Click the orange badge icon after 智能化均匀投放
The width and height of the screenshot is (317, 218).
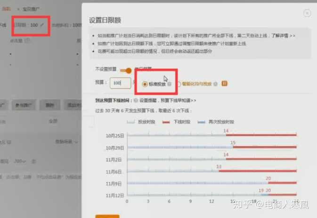pyautogui.click(x=224, y=84)
